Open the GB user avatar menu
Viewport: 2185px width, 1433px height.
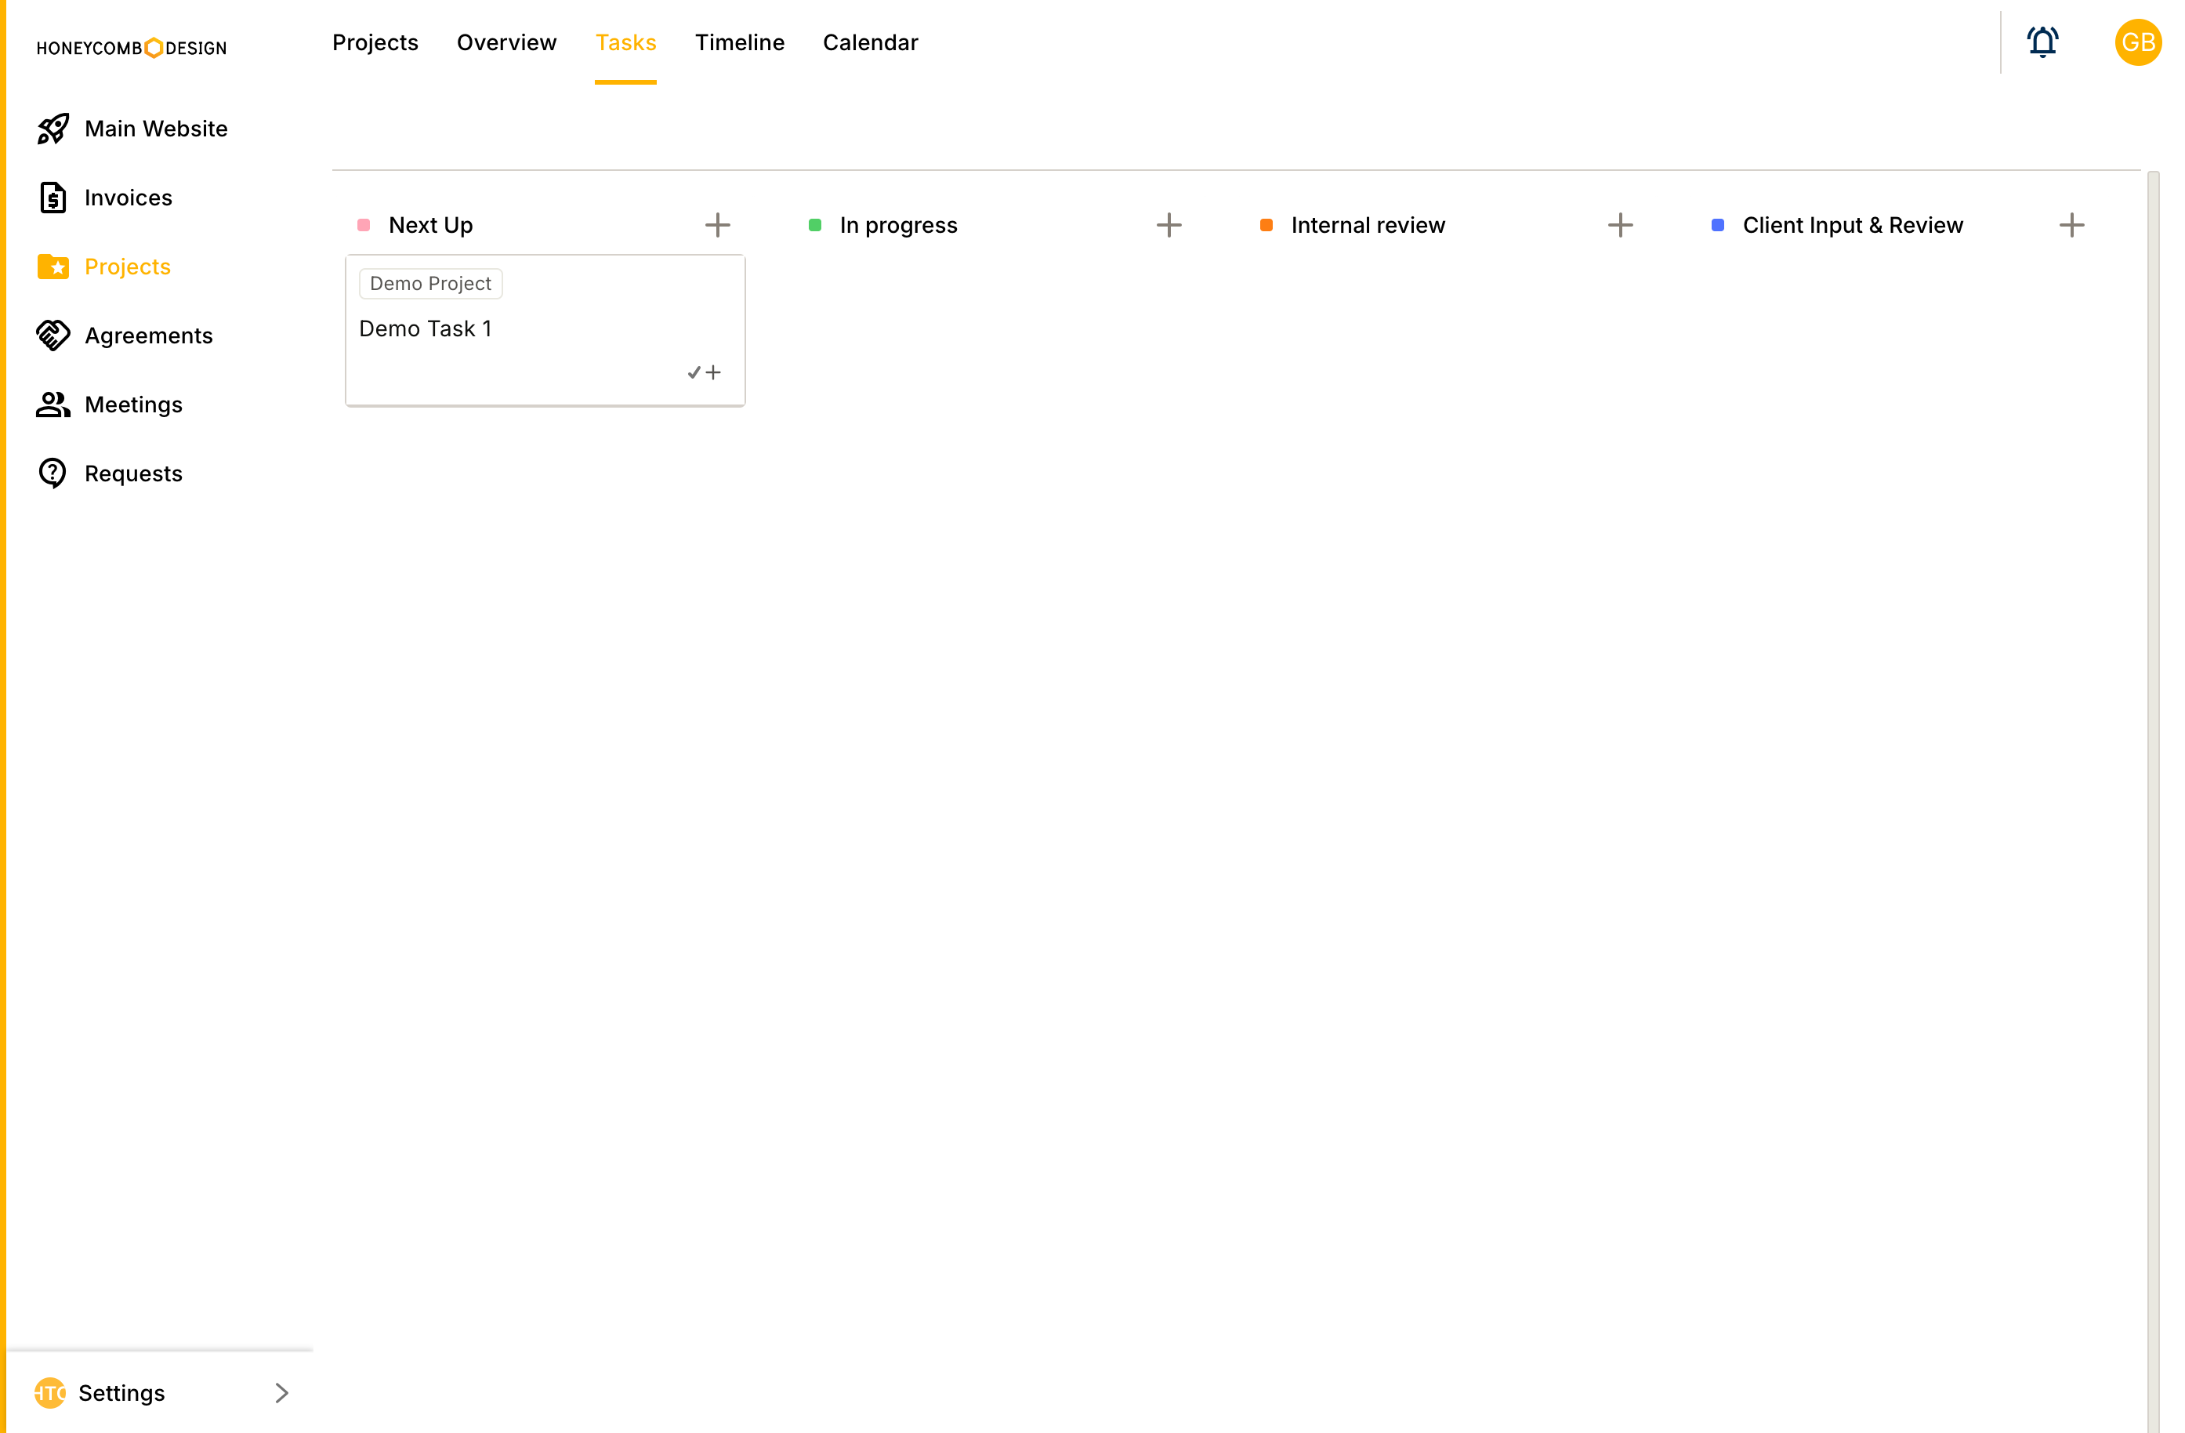coord(2138,42)
